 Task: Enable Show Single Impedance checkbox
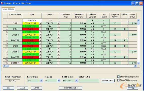[x=119, y=76]
